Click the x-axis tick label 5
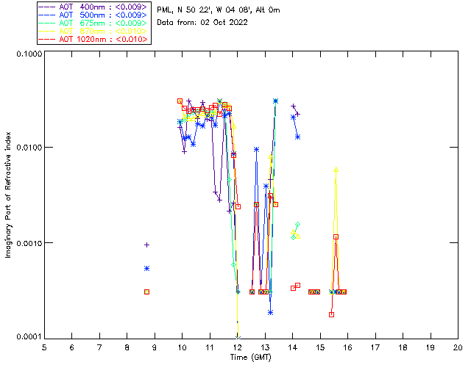The width and height of the screenshot is (471, 376). click(x=44, y=347)
